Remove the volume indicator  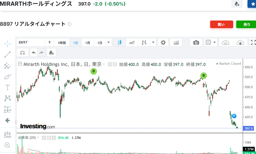tap(54, 138)
